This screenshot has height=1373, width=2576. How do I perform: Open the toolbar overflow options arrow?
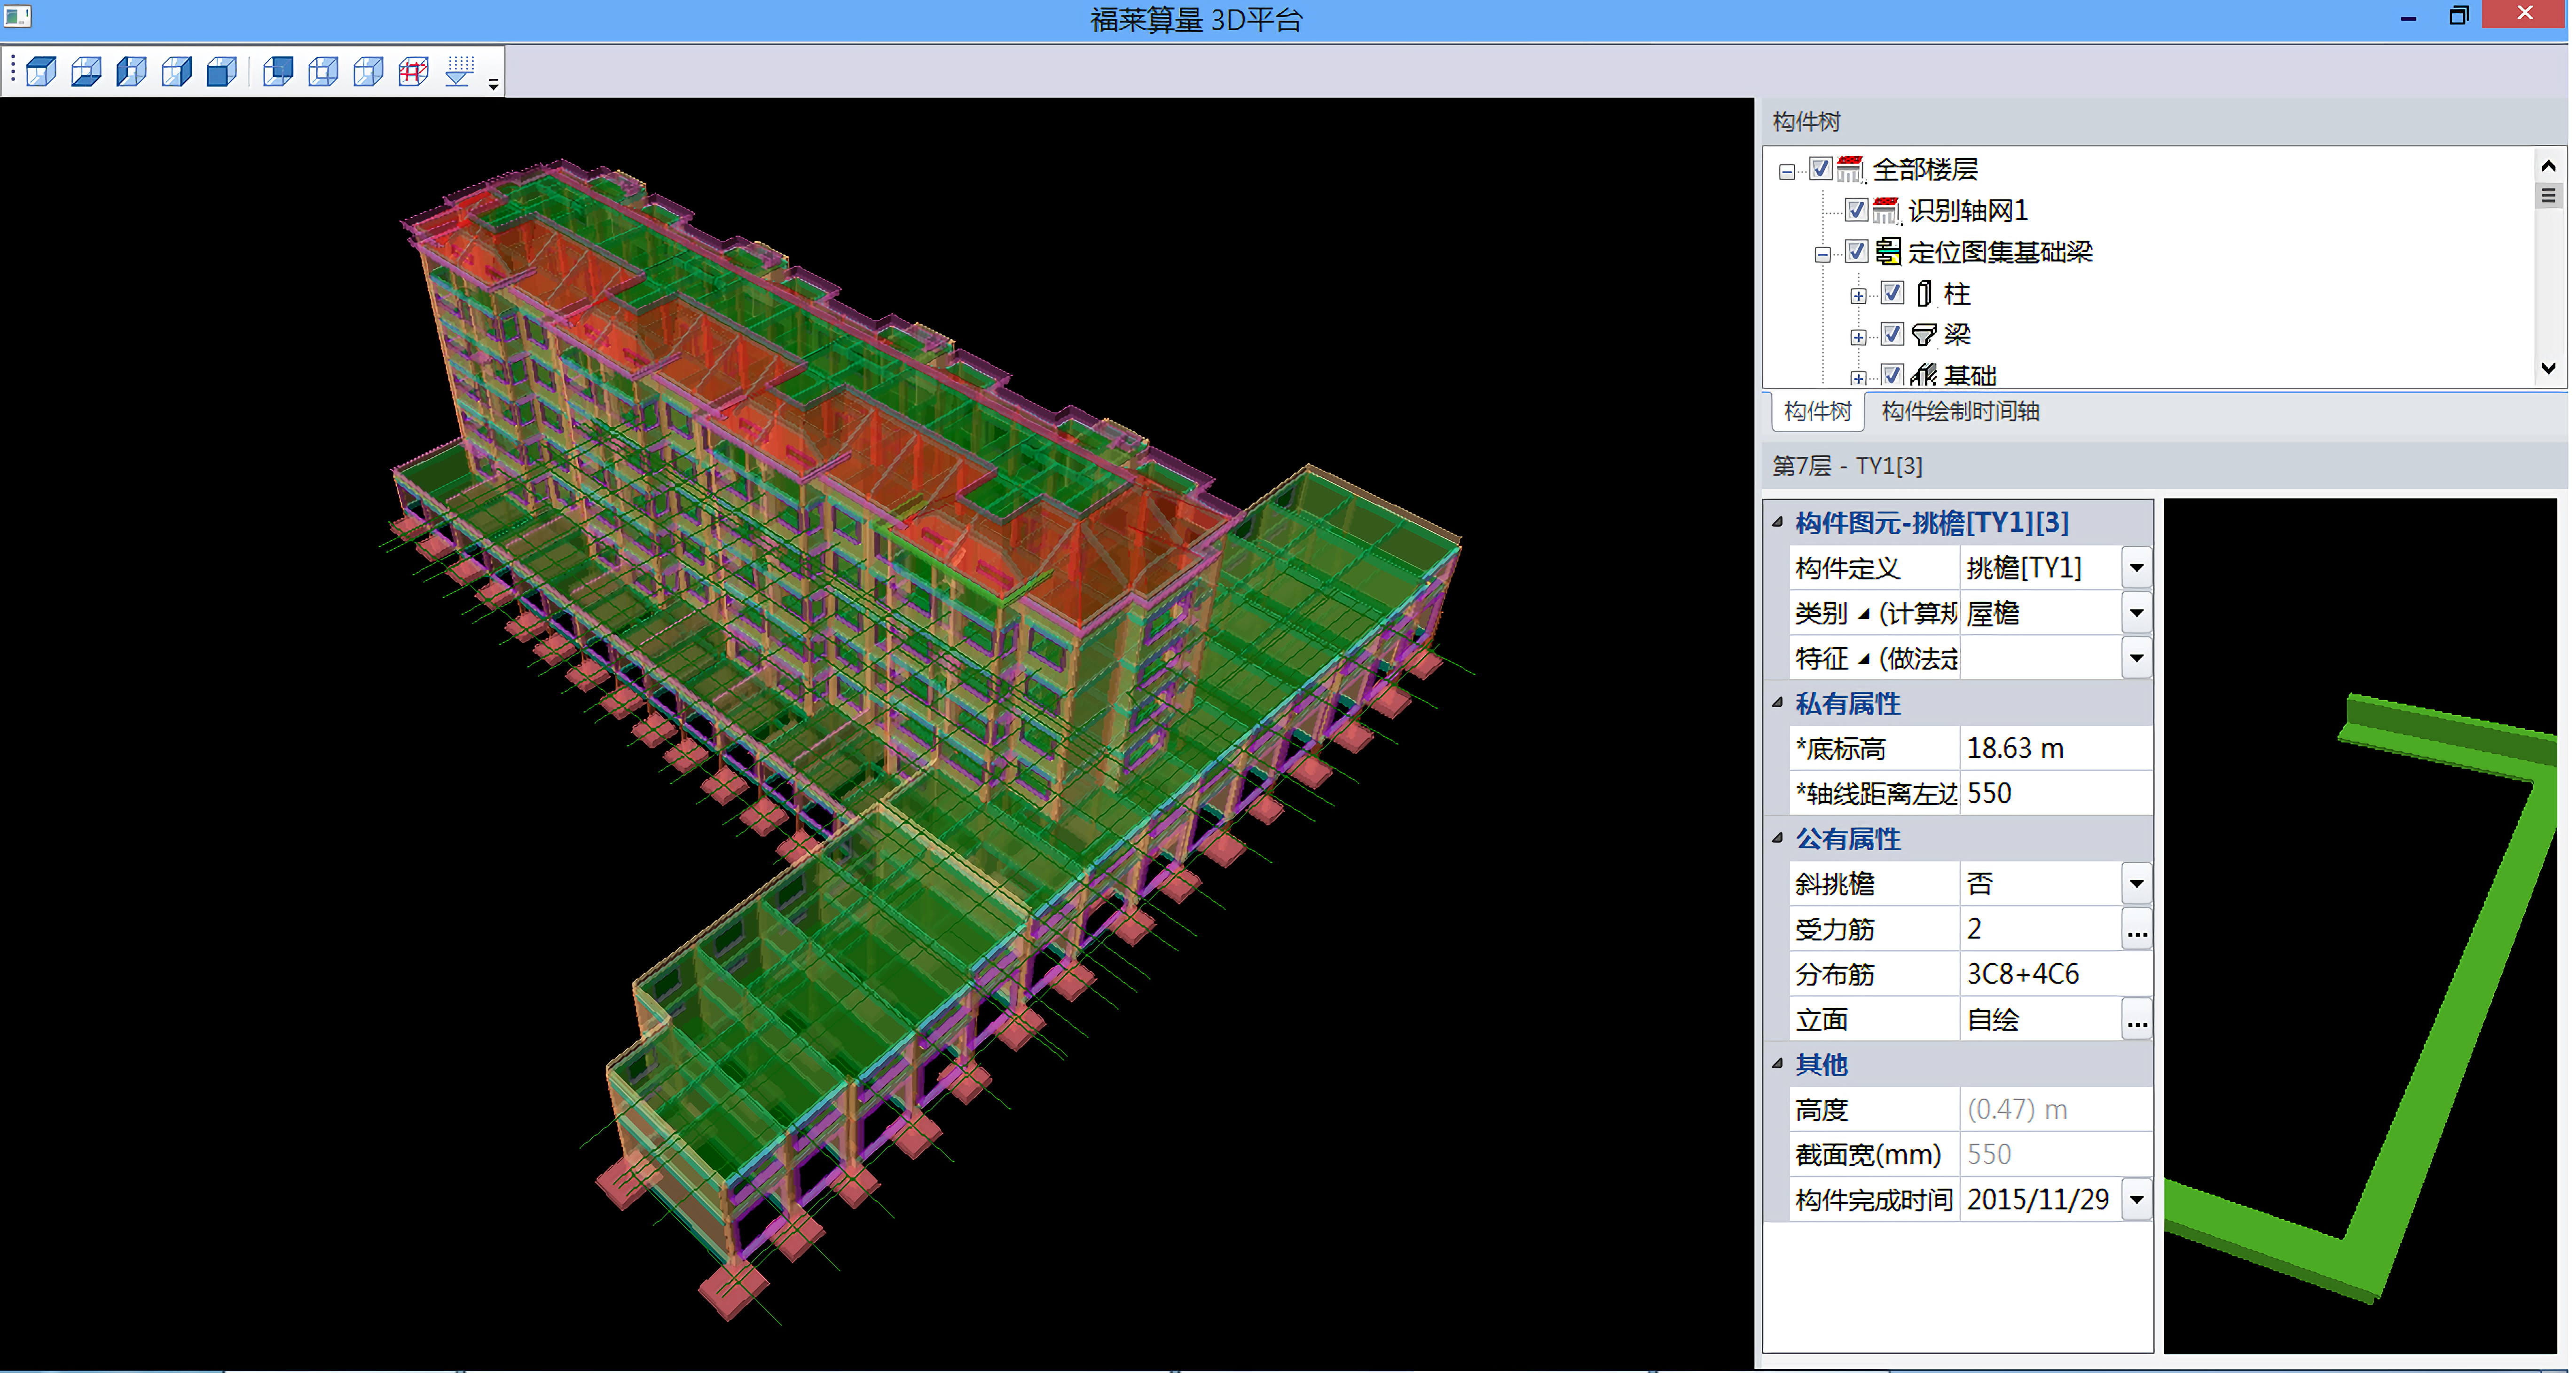pyautogui.click(x=493, y=84)
